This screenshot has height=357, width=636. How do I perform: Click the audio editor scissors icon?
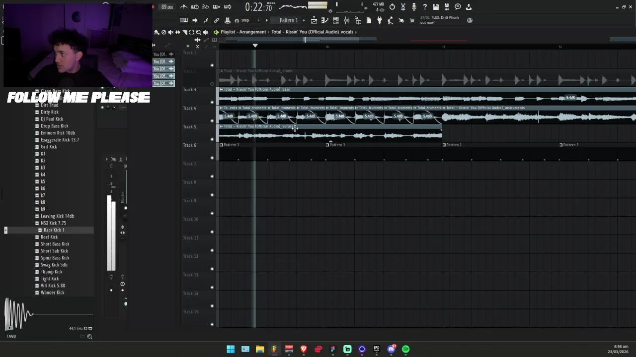[x=403, y=7]
